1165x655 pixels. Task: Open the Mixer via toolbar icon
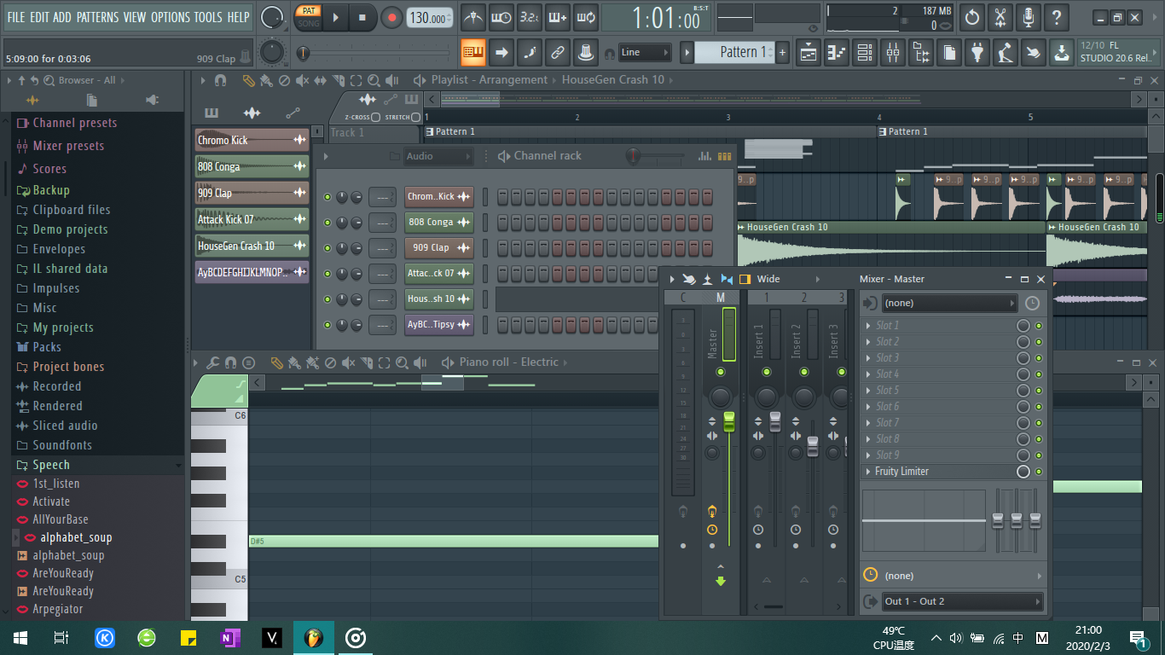(x=893, y=53)
